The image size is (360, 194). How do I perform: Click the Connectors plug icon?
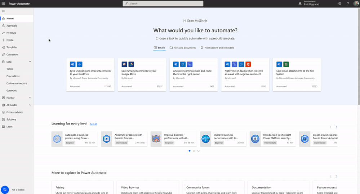click(x=4, y=55)
